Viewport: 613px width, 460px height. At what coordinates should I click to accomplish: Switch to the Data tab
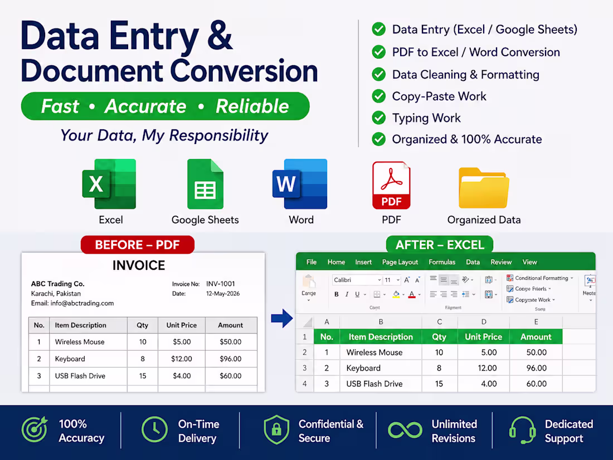(x=473, y=262)
